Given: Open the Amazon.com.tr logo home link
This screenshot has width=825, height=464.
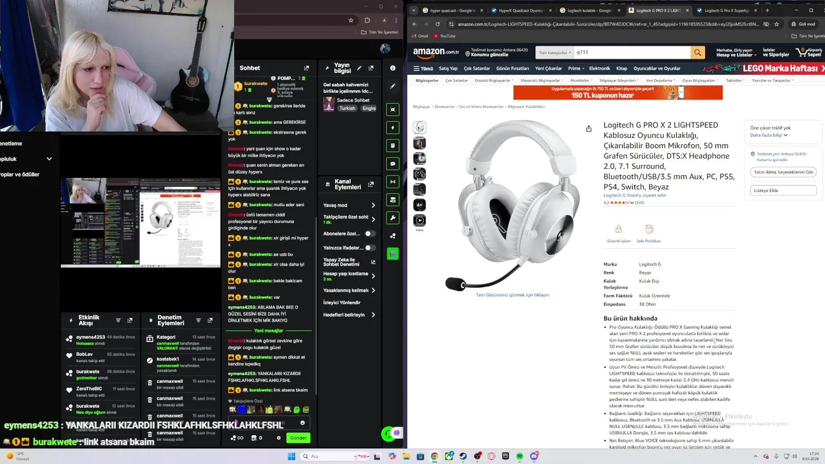Looking at the screenshot, I should pyautogui.click(x=436, y=52).
